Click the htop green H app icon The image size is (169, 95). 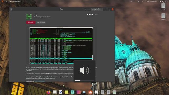coord(29,16)
